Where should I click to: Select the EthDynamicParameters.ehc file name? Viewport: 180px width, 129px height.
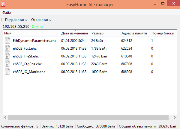[34, 40]
